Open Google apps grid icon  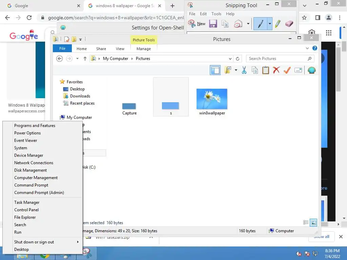pyautogui.click(x=329, y=33)
